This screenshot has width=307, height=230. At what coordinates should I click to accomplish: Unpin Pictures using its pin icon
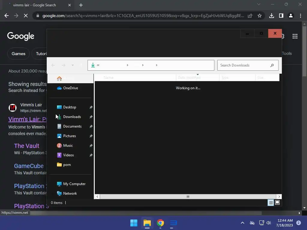(91, 136)
